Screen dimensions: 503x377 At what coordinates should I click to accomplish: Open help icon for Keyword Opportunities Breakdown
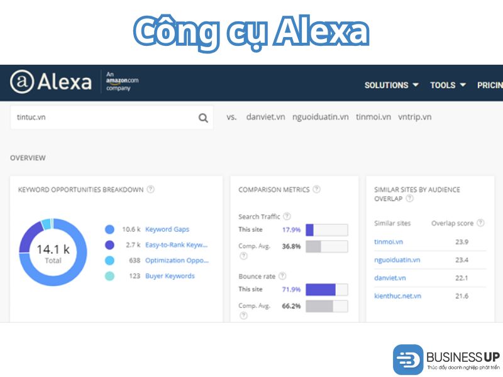[150, 189]
